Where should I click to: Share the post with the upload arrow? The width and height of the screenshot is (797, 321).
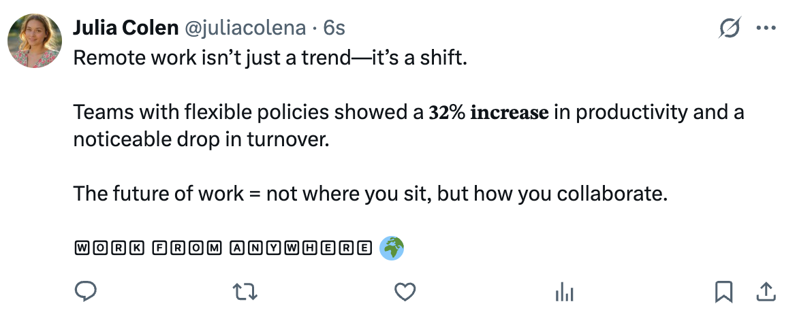point(766,292)
